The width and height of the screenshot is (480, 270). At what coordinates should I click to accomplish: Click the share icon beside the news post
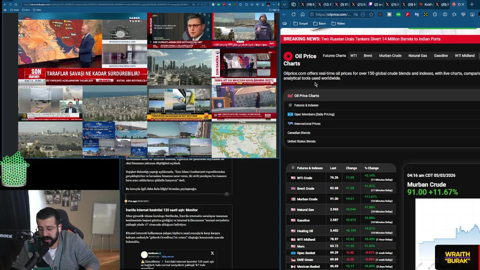[x=226, y=194]
